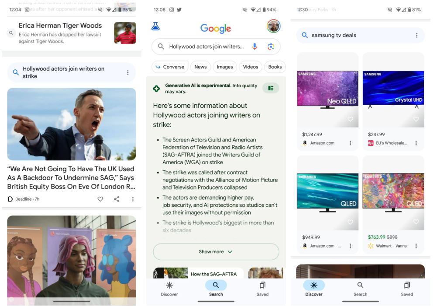Click the battery indicator showing 94%

tap(269, 10)
